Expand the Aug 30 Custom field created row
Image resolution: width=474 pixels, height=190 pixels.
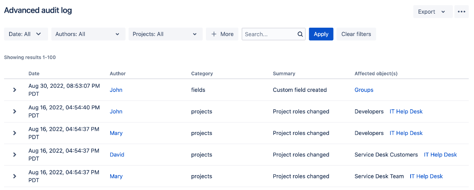pos(14,90)
